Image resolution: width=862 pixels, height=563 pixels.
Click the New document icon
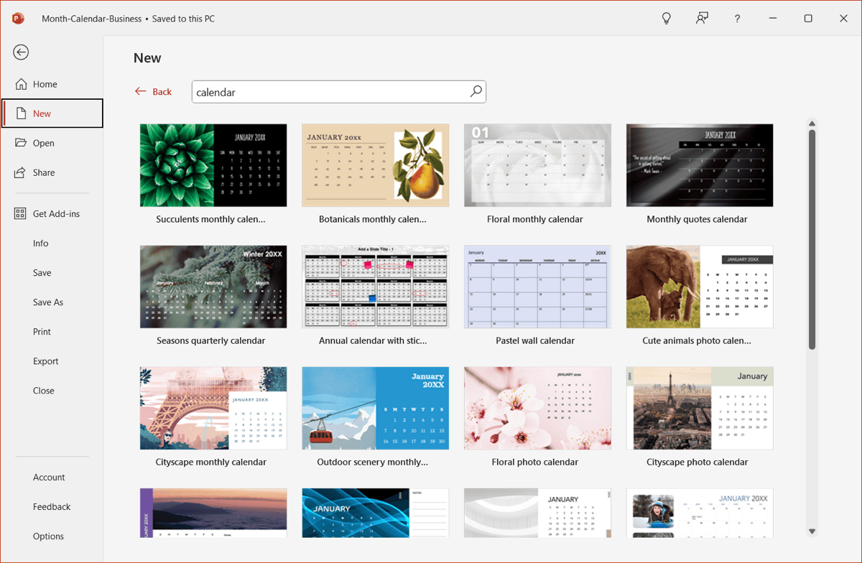pos(21,113)
